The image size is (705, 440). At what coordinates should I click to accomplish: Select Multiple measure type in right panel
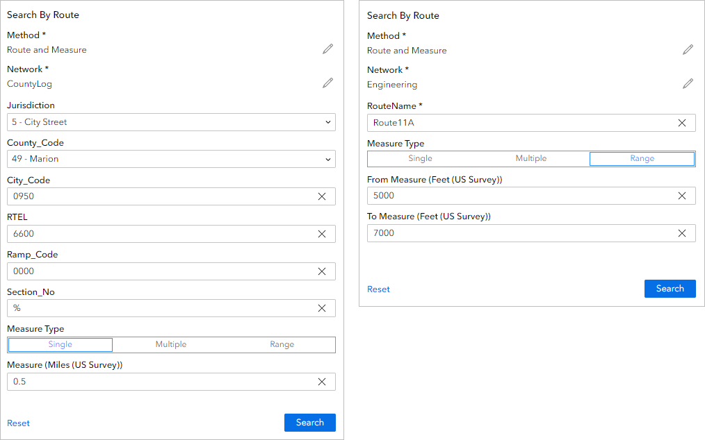click(530, 158)
